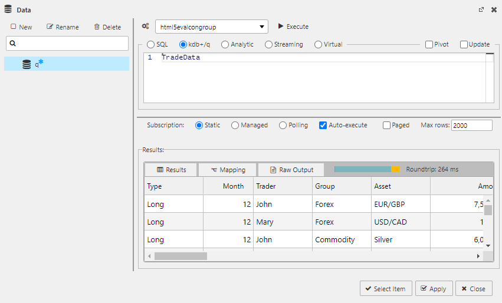This screenshot has width=502, height=303.
Task: Choose Managed subscription
Action: pyautogui.click(x=235, y=126)
